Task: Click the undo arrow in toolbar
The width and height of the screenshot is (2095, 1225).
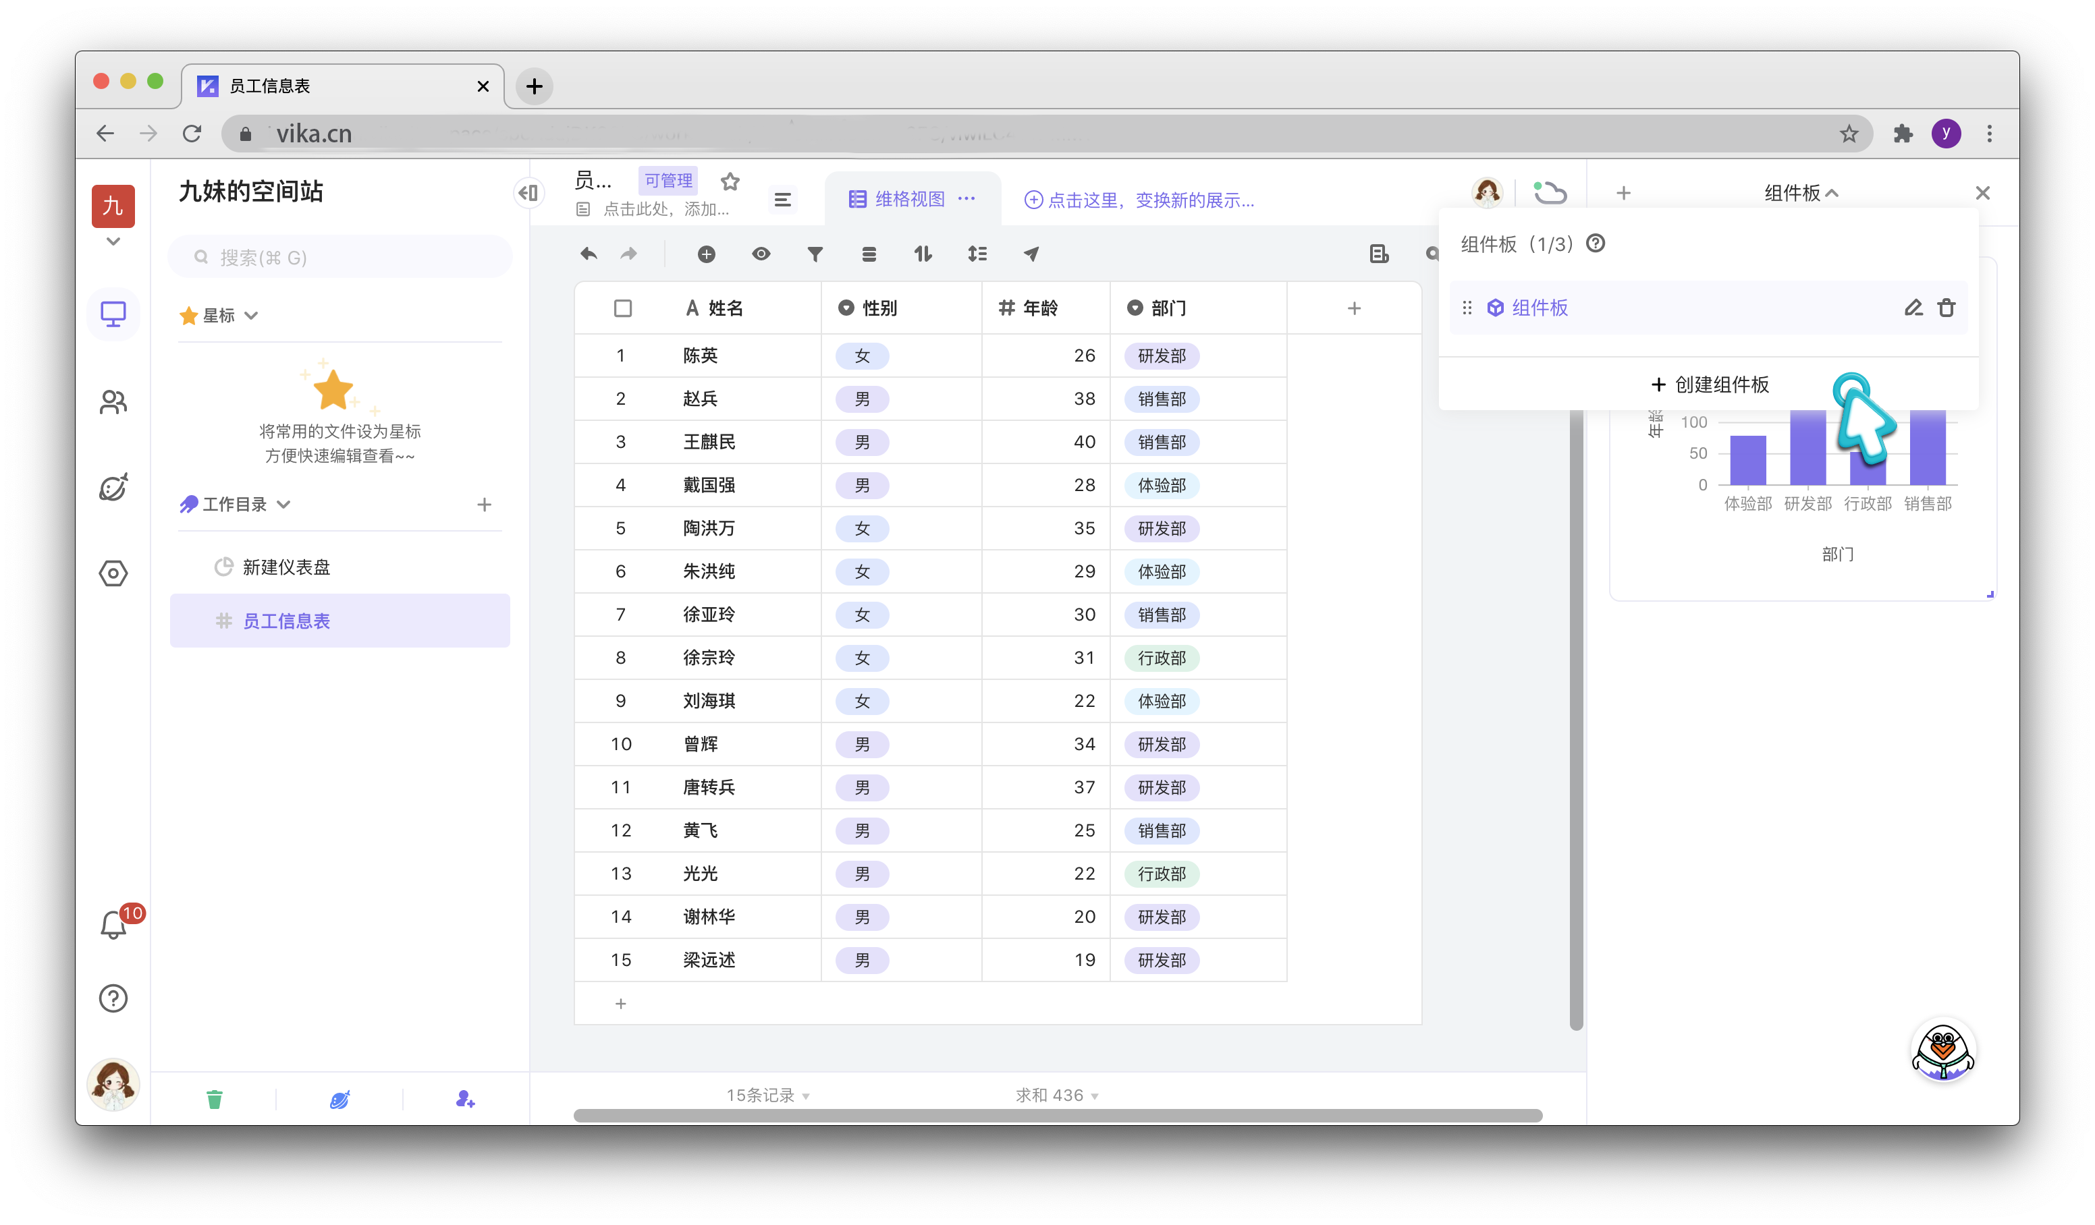Action: [589, 254]
